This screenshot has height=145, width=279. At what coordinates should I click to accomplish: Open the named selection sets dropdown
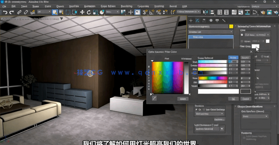(x=189, y=12)
